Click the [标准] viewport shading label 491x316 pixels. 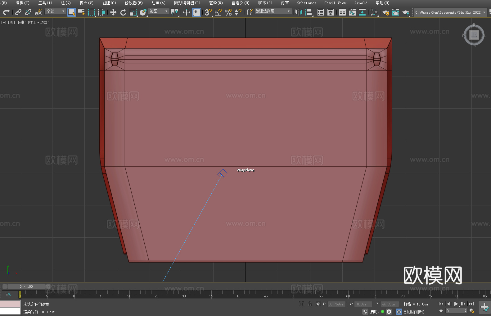click(x=21, y=22)
